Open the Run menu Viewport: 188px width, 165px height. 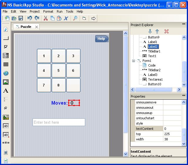(59, 11)
